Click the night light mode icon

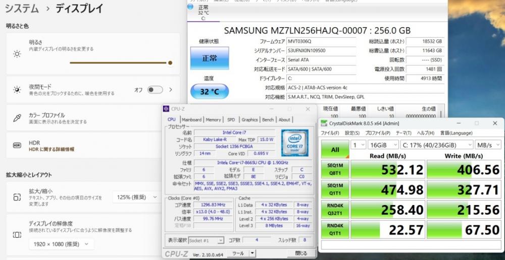pos(17,90)
